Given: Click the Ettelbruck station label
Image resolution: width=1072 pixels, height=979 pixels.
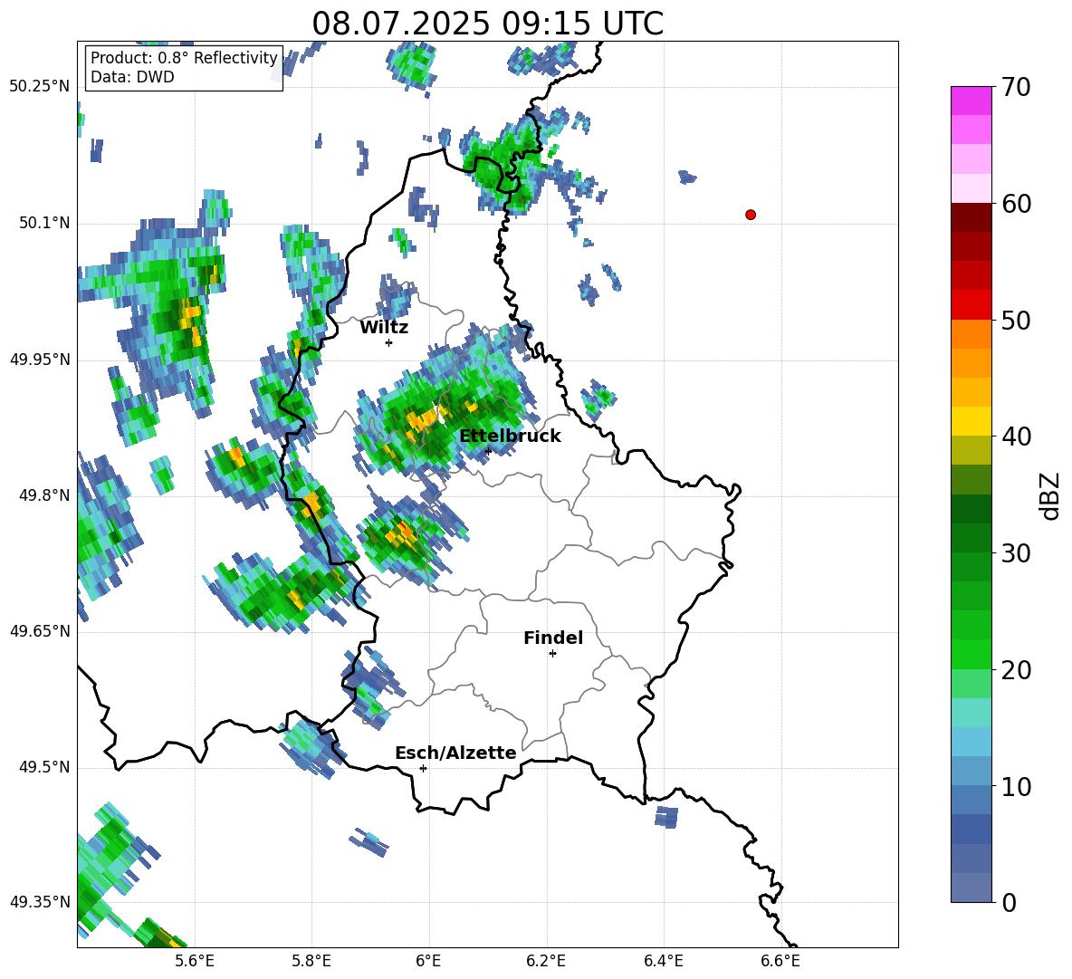Looking at the screenshot, I should [510, 437].
